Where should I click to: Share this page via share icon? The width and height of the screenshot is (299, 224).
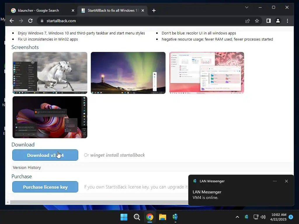click(x=248, y=21)
